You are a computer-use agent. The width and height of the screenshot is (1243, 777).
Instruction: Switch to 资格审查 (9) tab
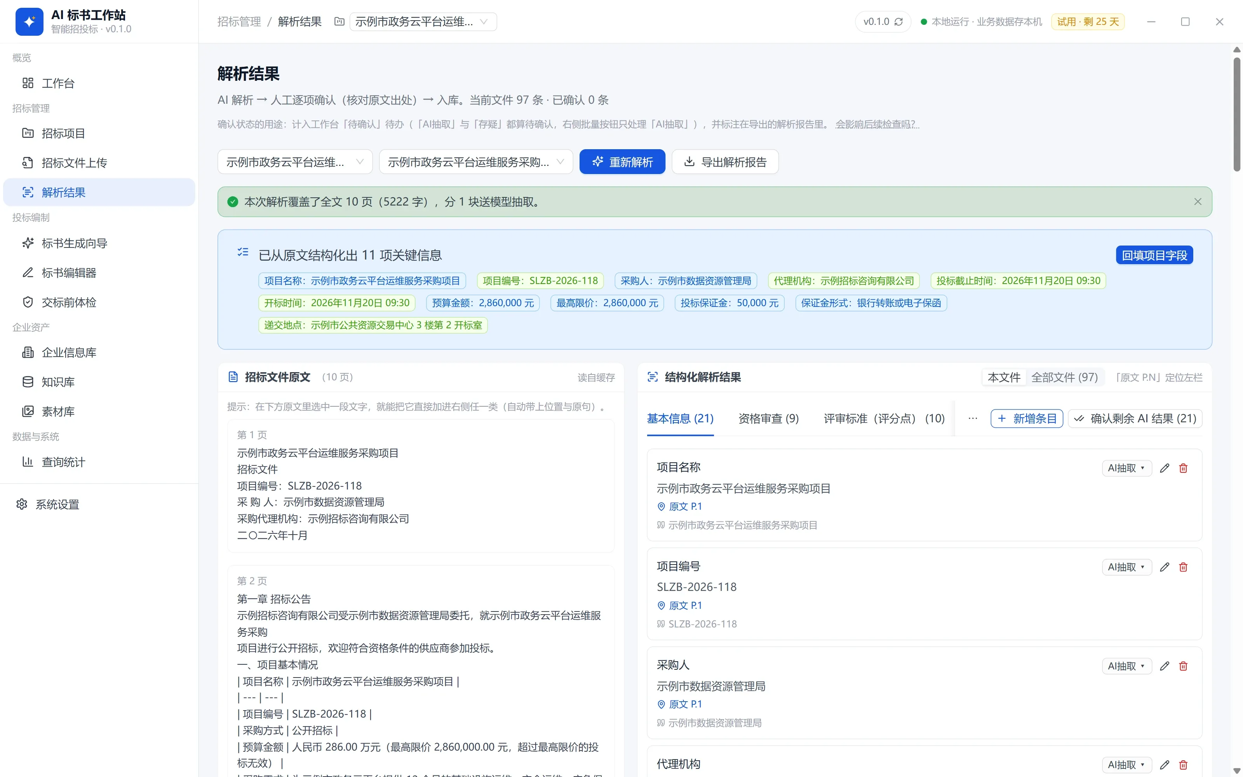[x=768, y=419]
